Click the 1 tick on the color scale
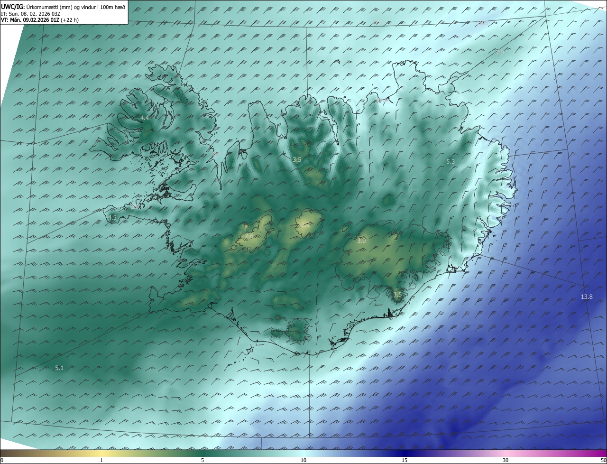Screen dimensions: 607x464 coord(101,460)
